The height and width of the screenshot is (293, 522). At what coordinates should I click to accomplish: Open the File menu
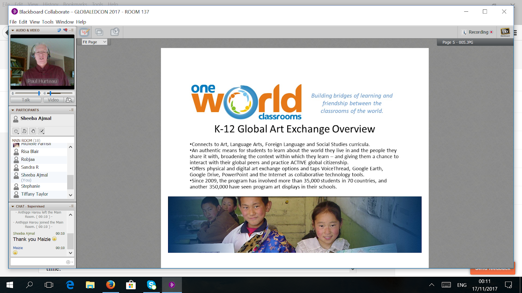pos(13,22)
